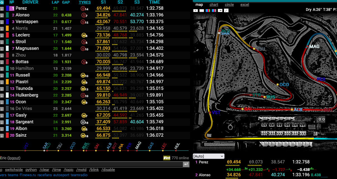Click the second rainbow-grey swatch in map toolbar
This screenshot has height=179, width=337.
click(x=214, y=11)
